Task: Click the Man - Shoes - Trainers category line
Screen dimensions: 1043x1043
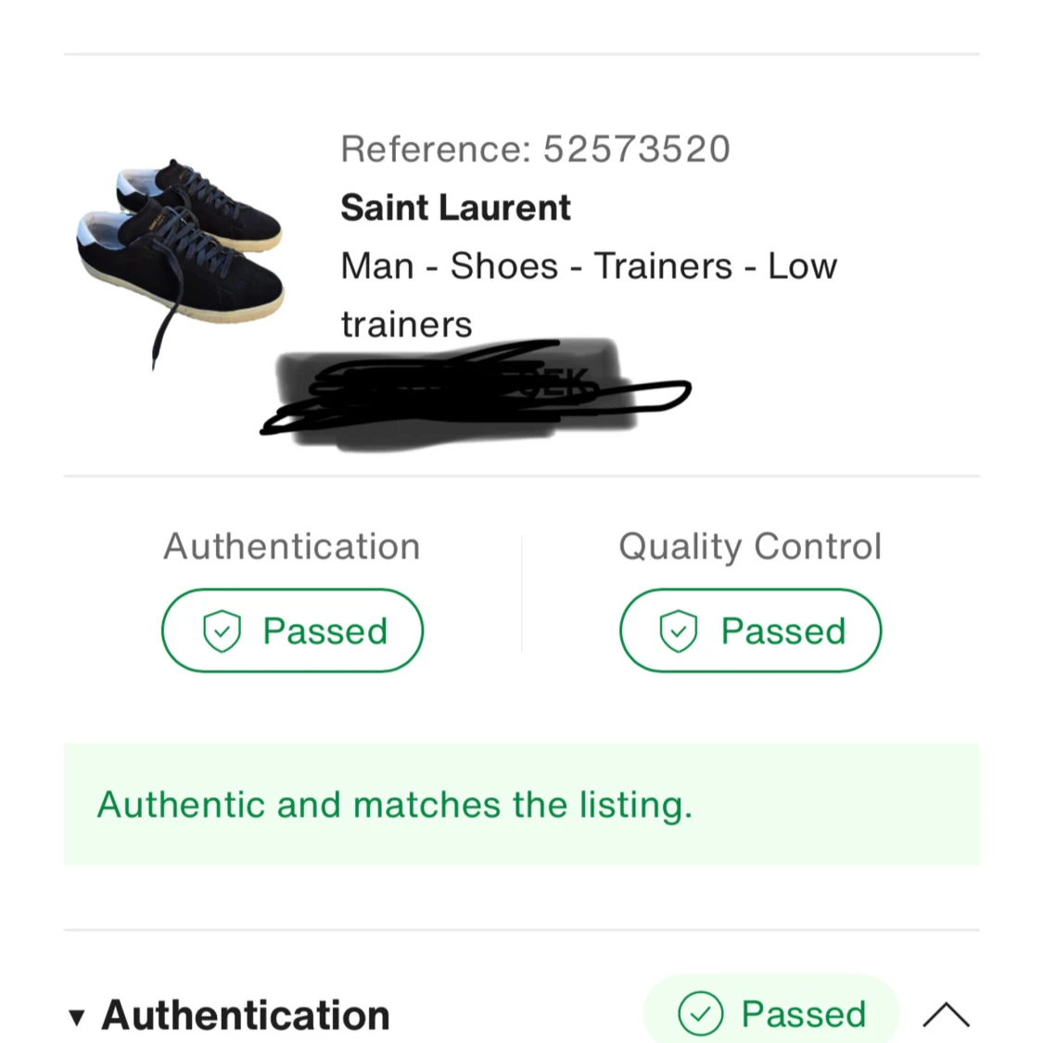Action: point(589,266)
